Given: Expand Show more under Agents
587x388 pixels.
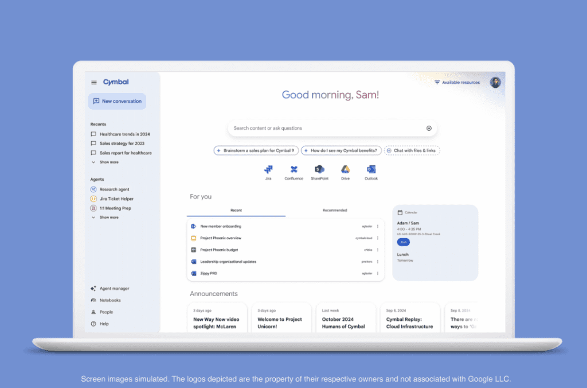Looking at the screenshot, I should pyautogui.click(x=108, y=218).
